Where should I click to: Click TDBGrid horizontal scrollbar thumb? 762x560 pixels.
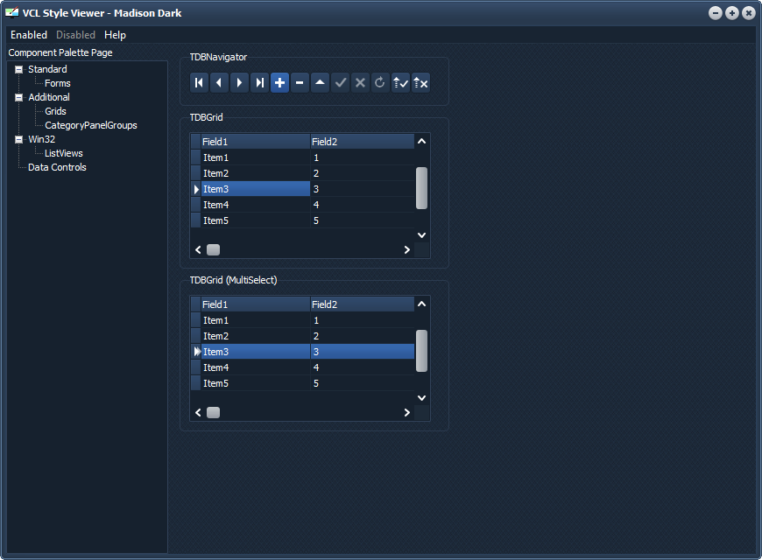(214, 249)
